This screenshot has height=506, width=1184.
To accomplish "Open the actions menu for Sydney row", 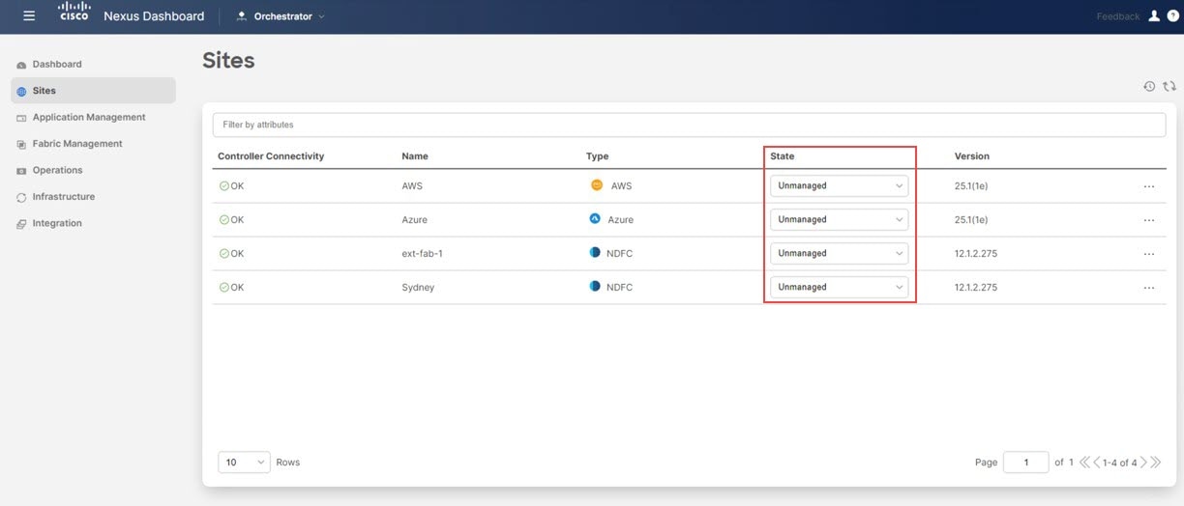I will pyautogui.click(x=1149, y=288).
